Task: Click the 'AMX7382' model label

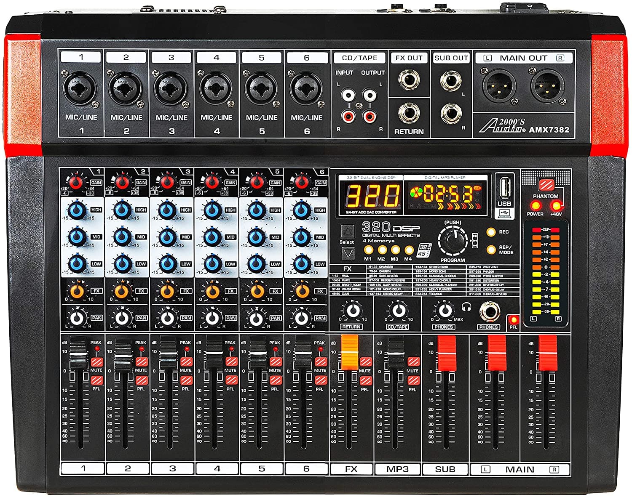Action: (x=549, y=130)
